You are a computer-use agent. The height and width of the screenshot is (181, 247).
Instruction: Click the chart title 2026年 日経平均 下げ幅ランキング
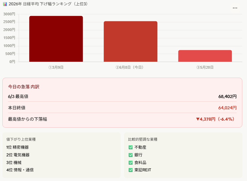(48, 4)
